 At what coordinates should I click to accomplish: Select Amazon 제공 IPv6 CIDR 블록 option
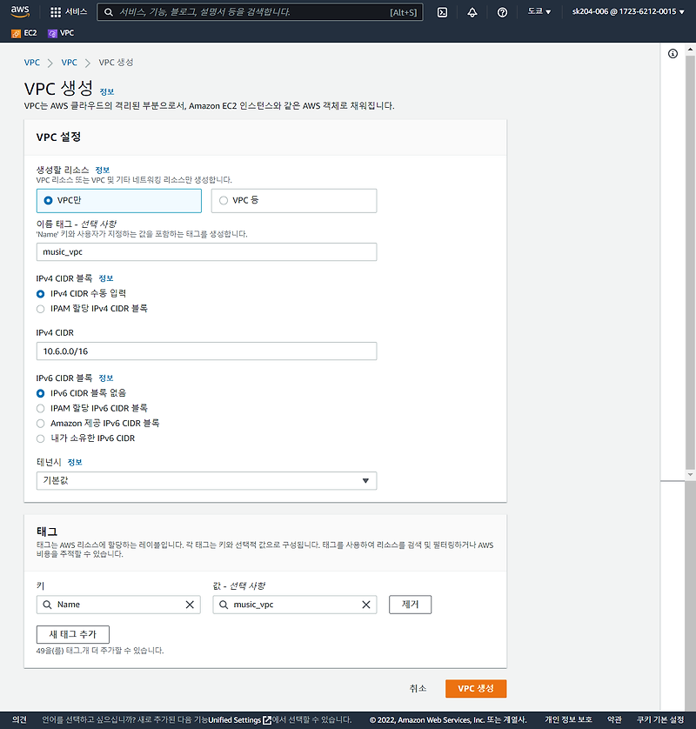coord(39,423)
